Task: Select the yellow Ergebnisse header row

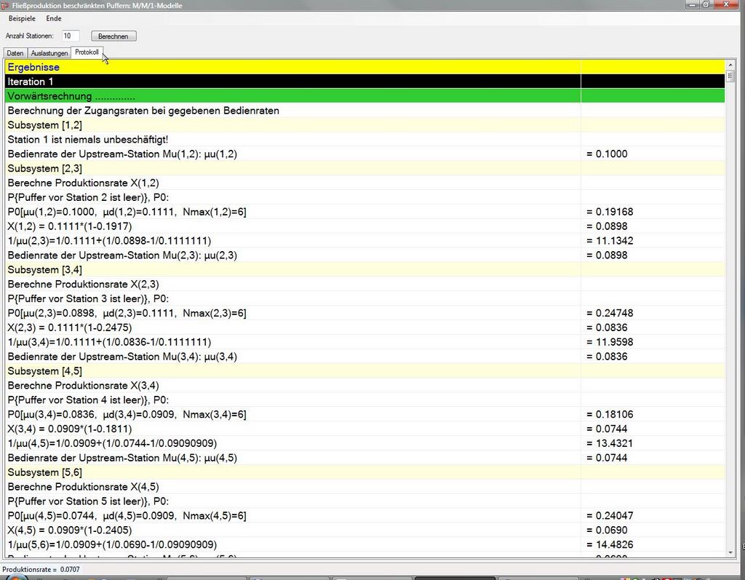Action: (x=291, y=67)
